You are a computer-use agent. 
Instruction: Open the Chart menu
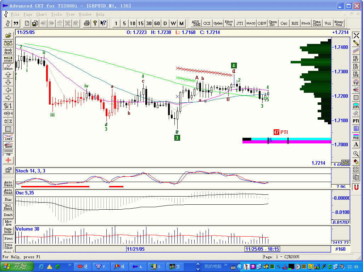pyautogui.click(x=41, y=14)
